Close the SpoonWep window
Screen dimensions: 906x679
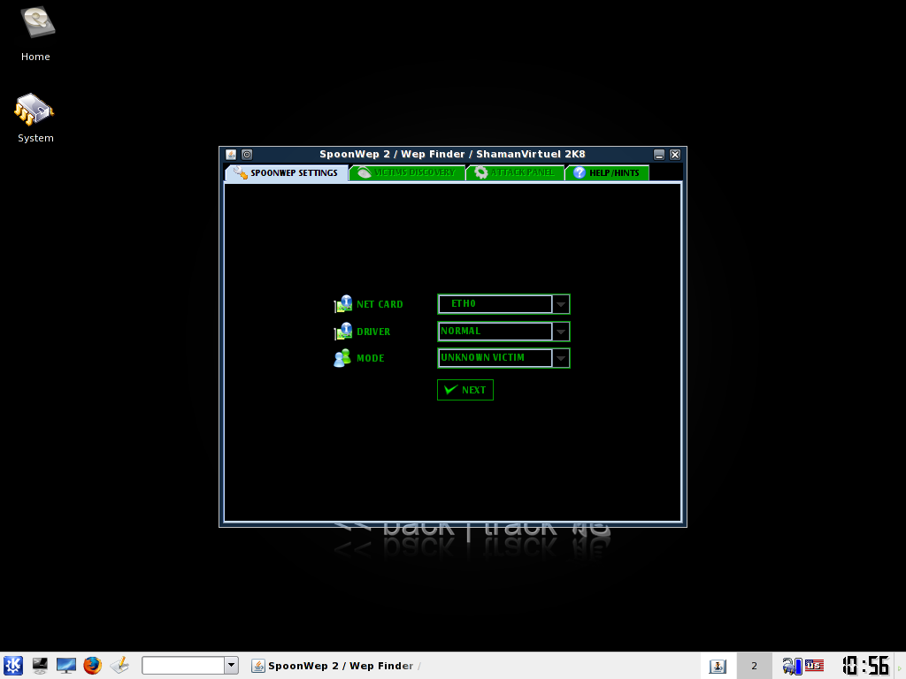[675, 154]
